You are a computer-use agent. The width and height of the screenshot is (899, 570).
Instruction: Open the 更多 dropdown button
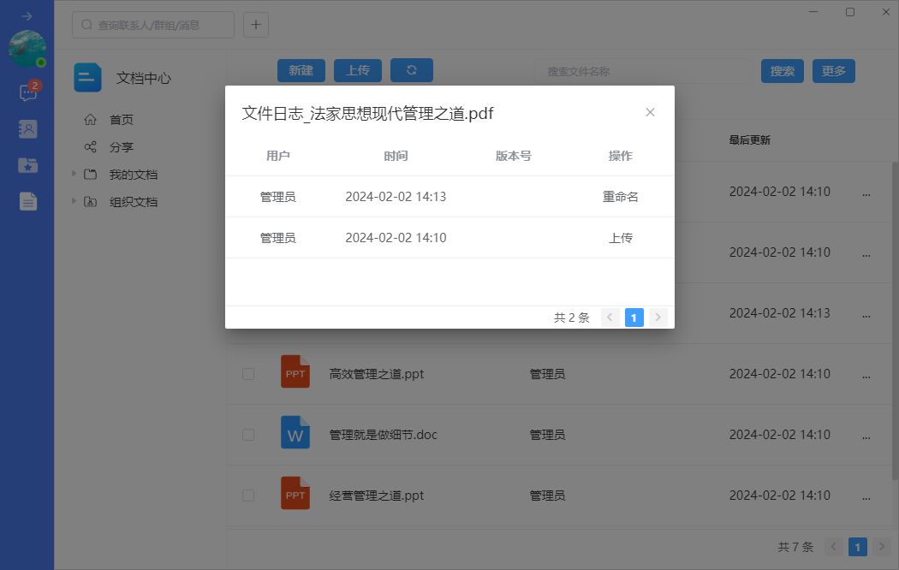click(833, 71)
